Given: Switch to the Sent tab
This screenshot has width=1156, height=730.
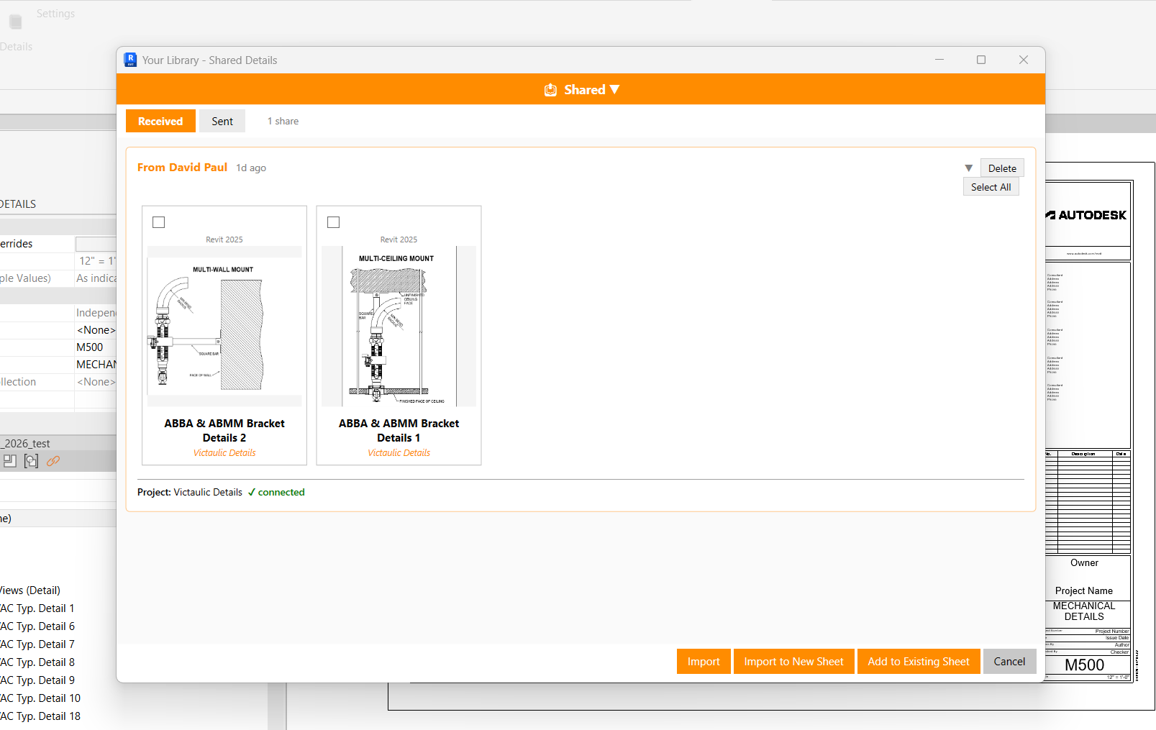Looking at the screenshot, I should pos(222,121).
